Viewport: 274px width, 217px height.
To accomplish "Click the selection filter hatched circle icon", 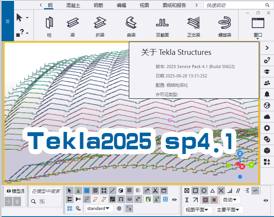I will click(x=119, y=208).
